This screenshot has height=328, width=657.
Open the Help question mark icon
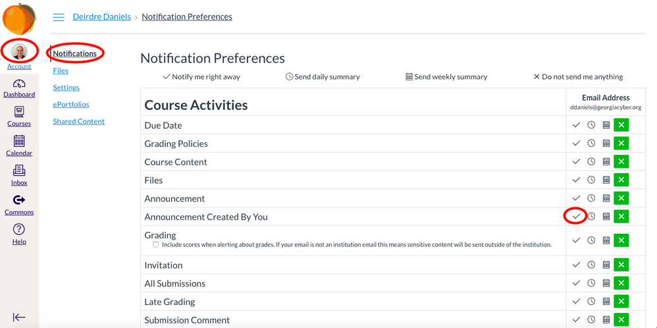point(19,229)
